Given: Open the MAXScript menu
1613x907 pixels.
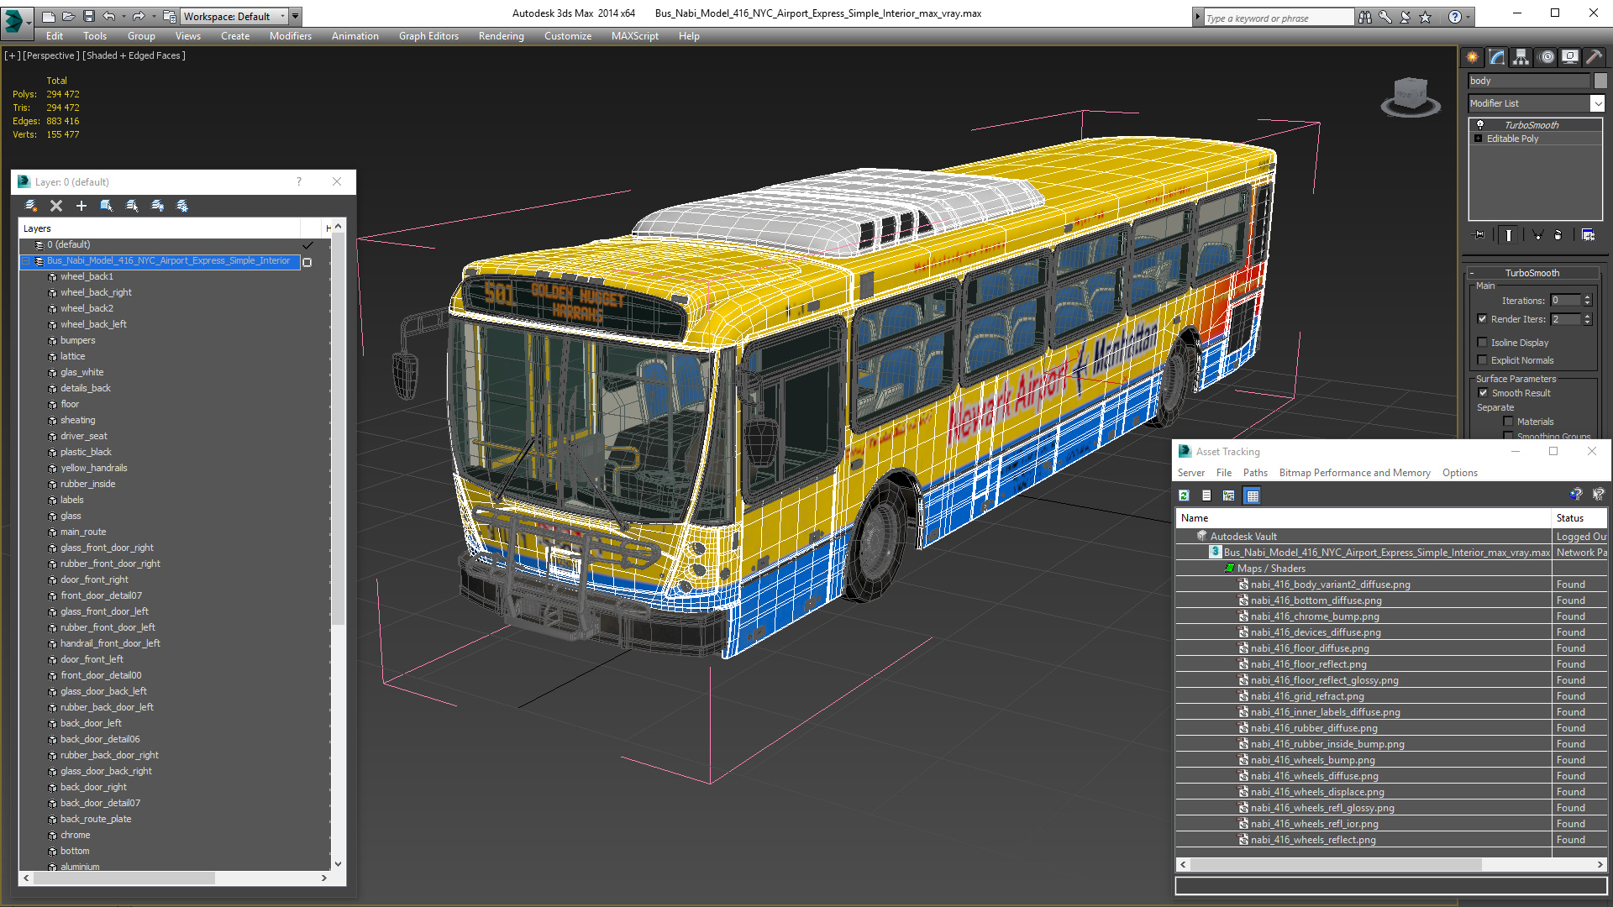Looking at the screenshot, I should click(x=635, y=36).
